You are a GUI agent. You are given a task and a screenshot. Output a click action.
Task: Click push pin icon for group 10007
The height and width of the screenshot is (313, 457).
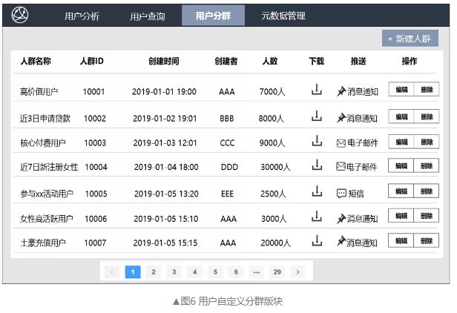pos(341,241)
